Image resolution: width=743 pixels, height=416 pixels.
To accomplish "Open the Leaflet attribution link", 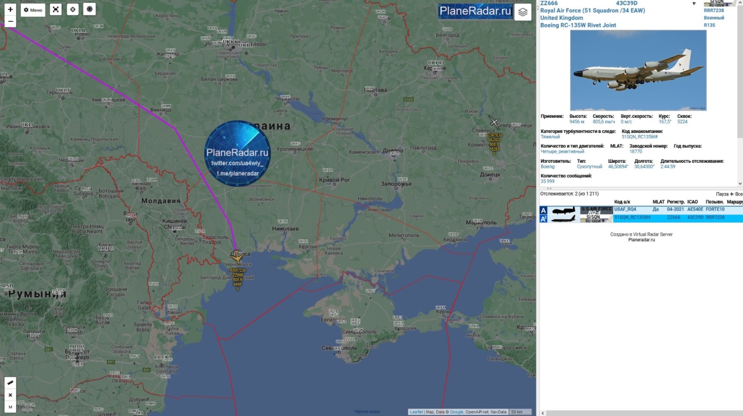I will 417,412.
